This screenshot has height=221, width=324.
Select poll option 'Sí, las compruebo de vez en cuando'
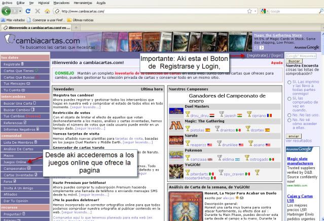click(x=290, y=99)
